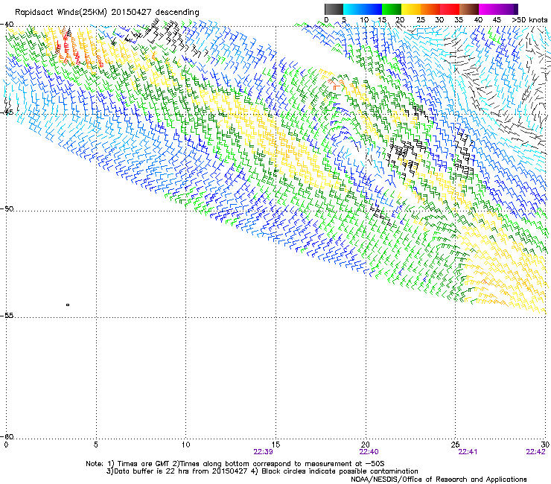Click the legend label '45' knots

(497, 19)
